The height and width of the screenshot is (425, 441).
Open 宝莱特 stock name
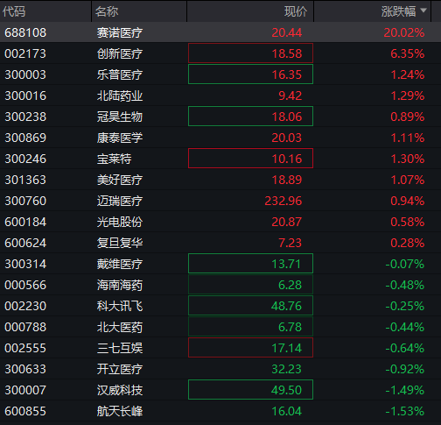114,159
